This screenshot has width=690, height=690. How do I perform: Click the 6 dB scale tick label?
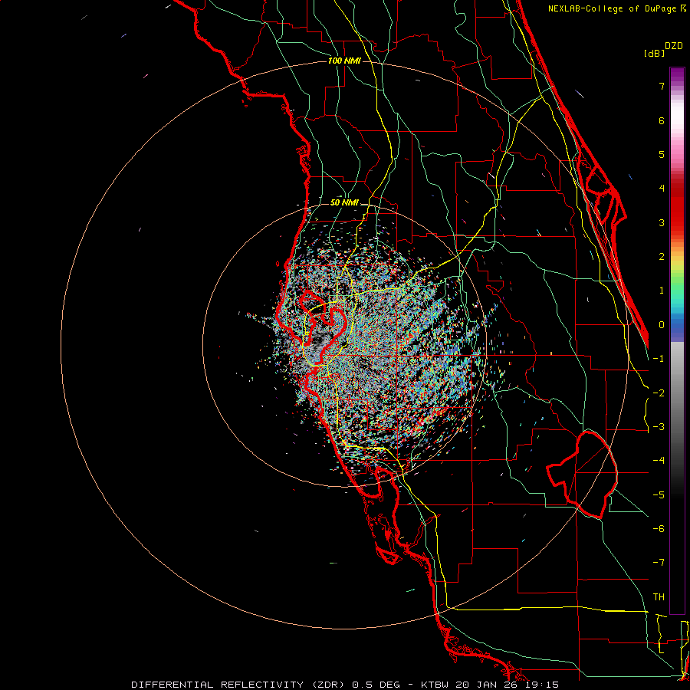(662, 120)
